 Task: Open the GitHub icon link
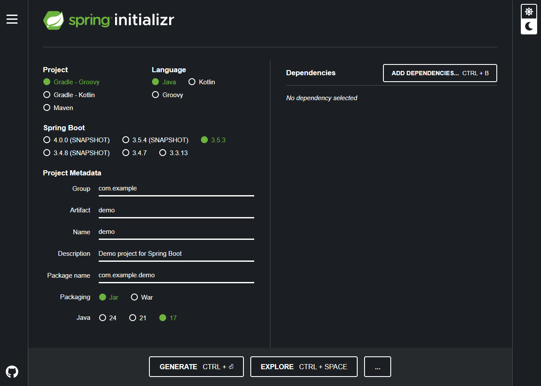click(x=12, y=372)
